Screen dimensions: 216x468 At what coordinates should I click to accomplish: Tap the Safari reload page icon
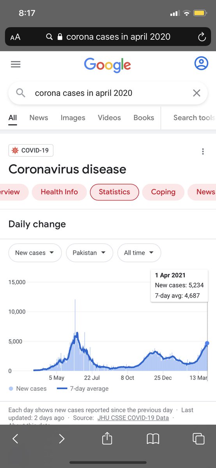click(x=202, y=37)
